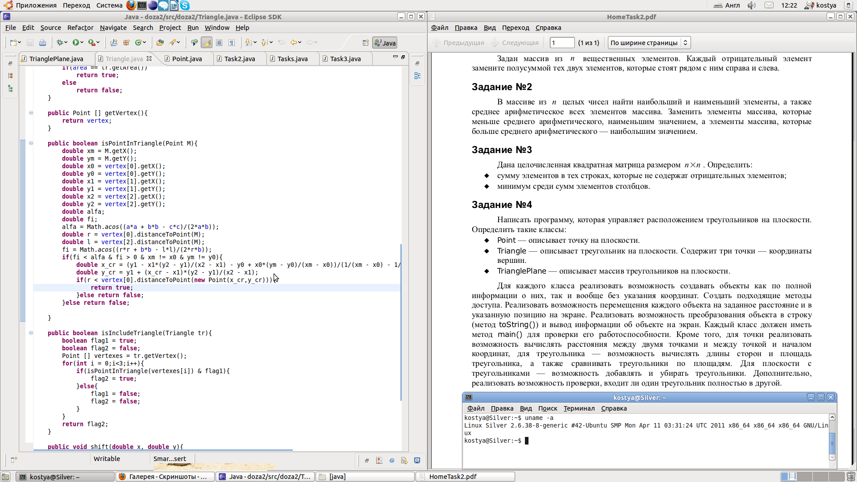Screen dimensions: 857x482
Task: Toggle Mark Occurrences highlighter button
Action: (x=207, y=42)
